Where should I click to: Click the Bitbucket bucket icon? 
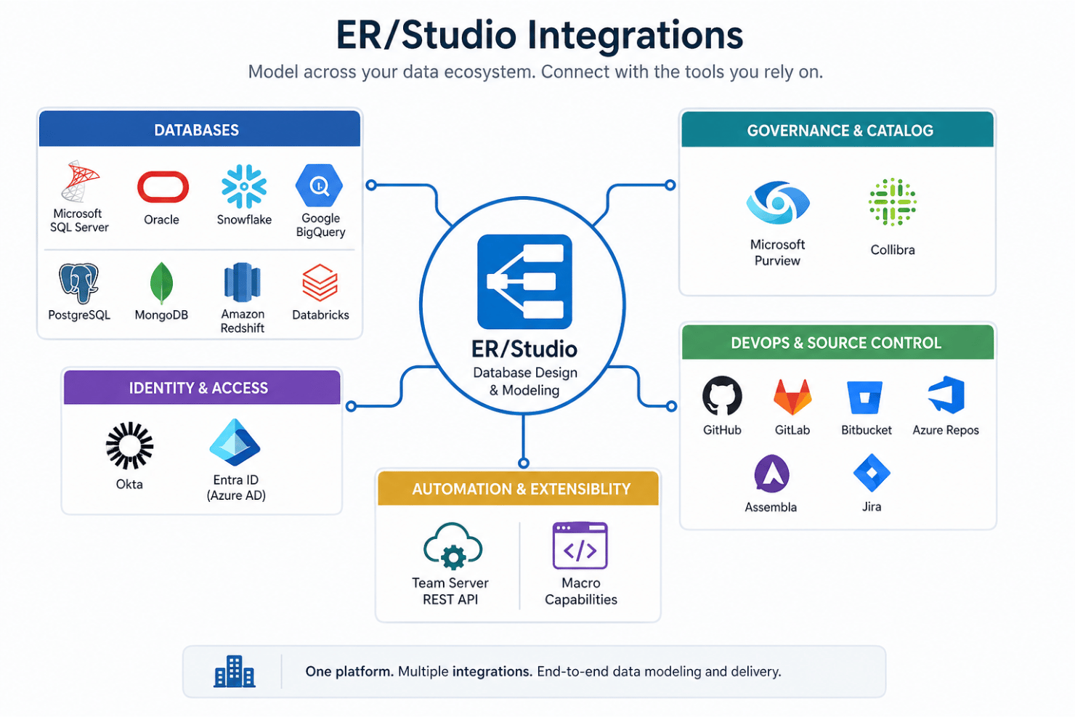coord(865,397)
